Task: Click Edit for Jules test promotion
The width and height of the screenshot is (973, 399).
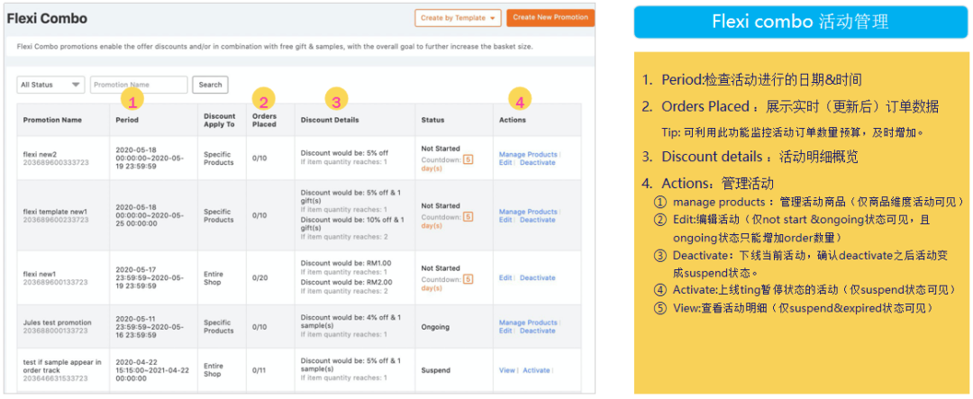Action: pos(505,331)
